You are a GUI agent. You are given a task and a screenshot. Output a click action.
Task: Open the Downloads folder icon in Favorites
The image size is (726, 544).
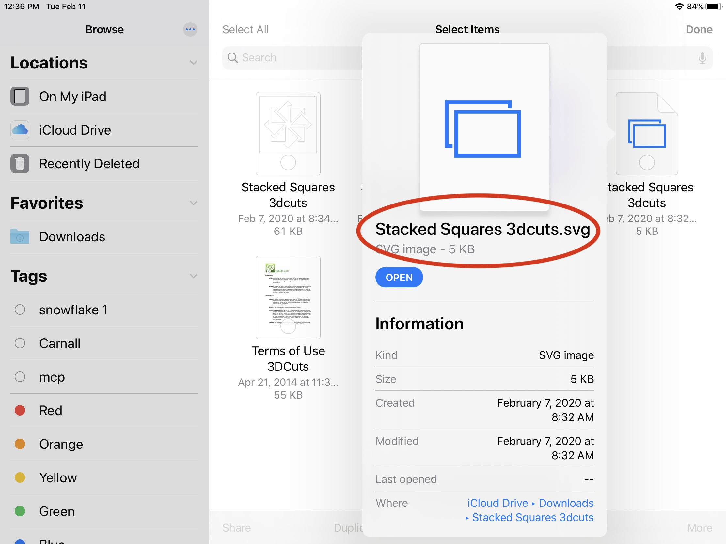(20, 237)
